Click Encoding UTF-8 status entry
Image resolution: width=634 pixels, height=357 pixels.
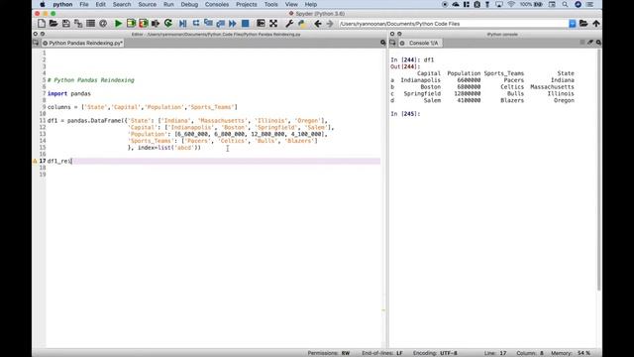(435, 353)
